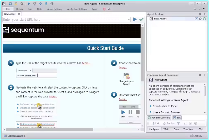The image size is (209, 140).
Task: Open the File menu
Action: [x=8, y=9]
